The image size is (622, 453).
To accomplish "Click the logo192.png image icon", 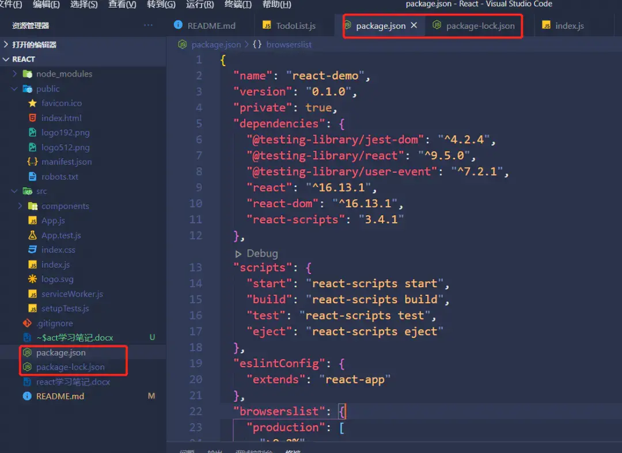I will (x=32, y=132).
